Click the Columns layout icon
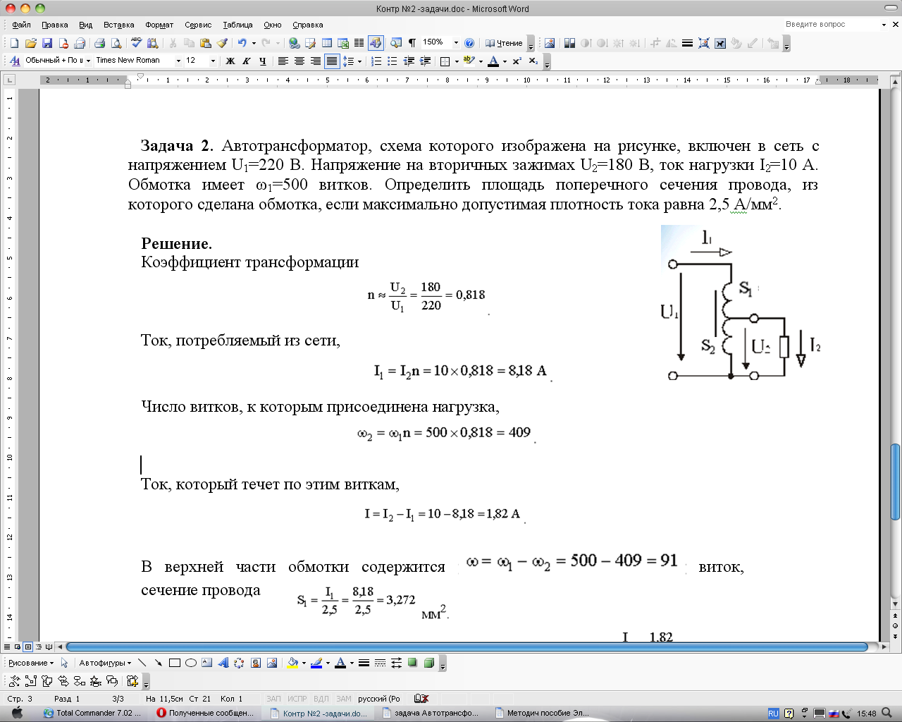This screenshot has height=722, width=902. (x=359, y=43)
